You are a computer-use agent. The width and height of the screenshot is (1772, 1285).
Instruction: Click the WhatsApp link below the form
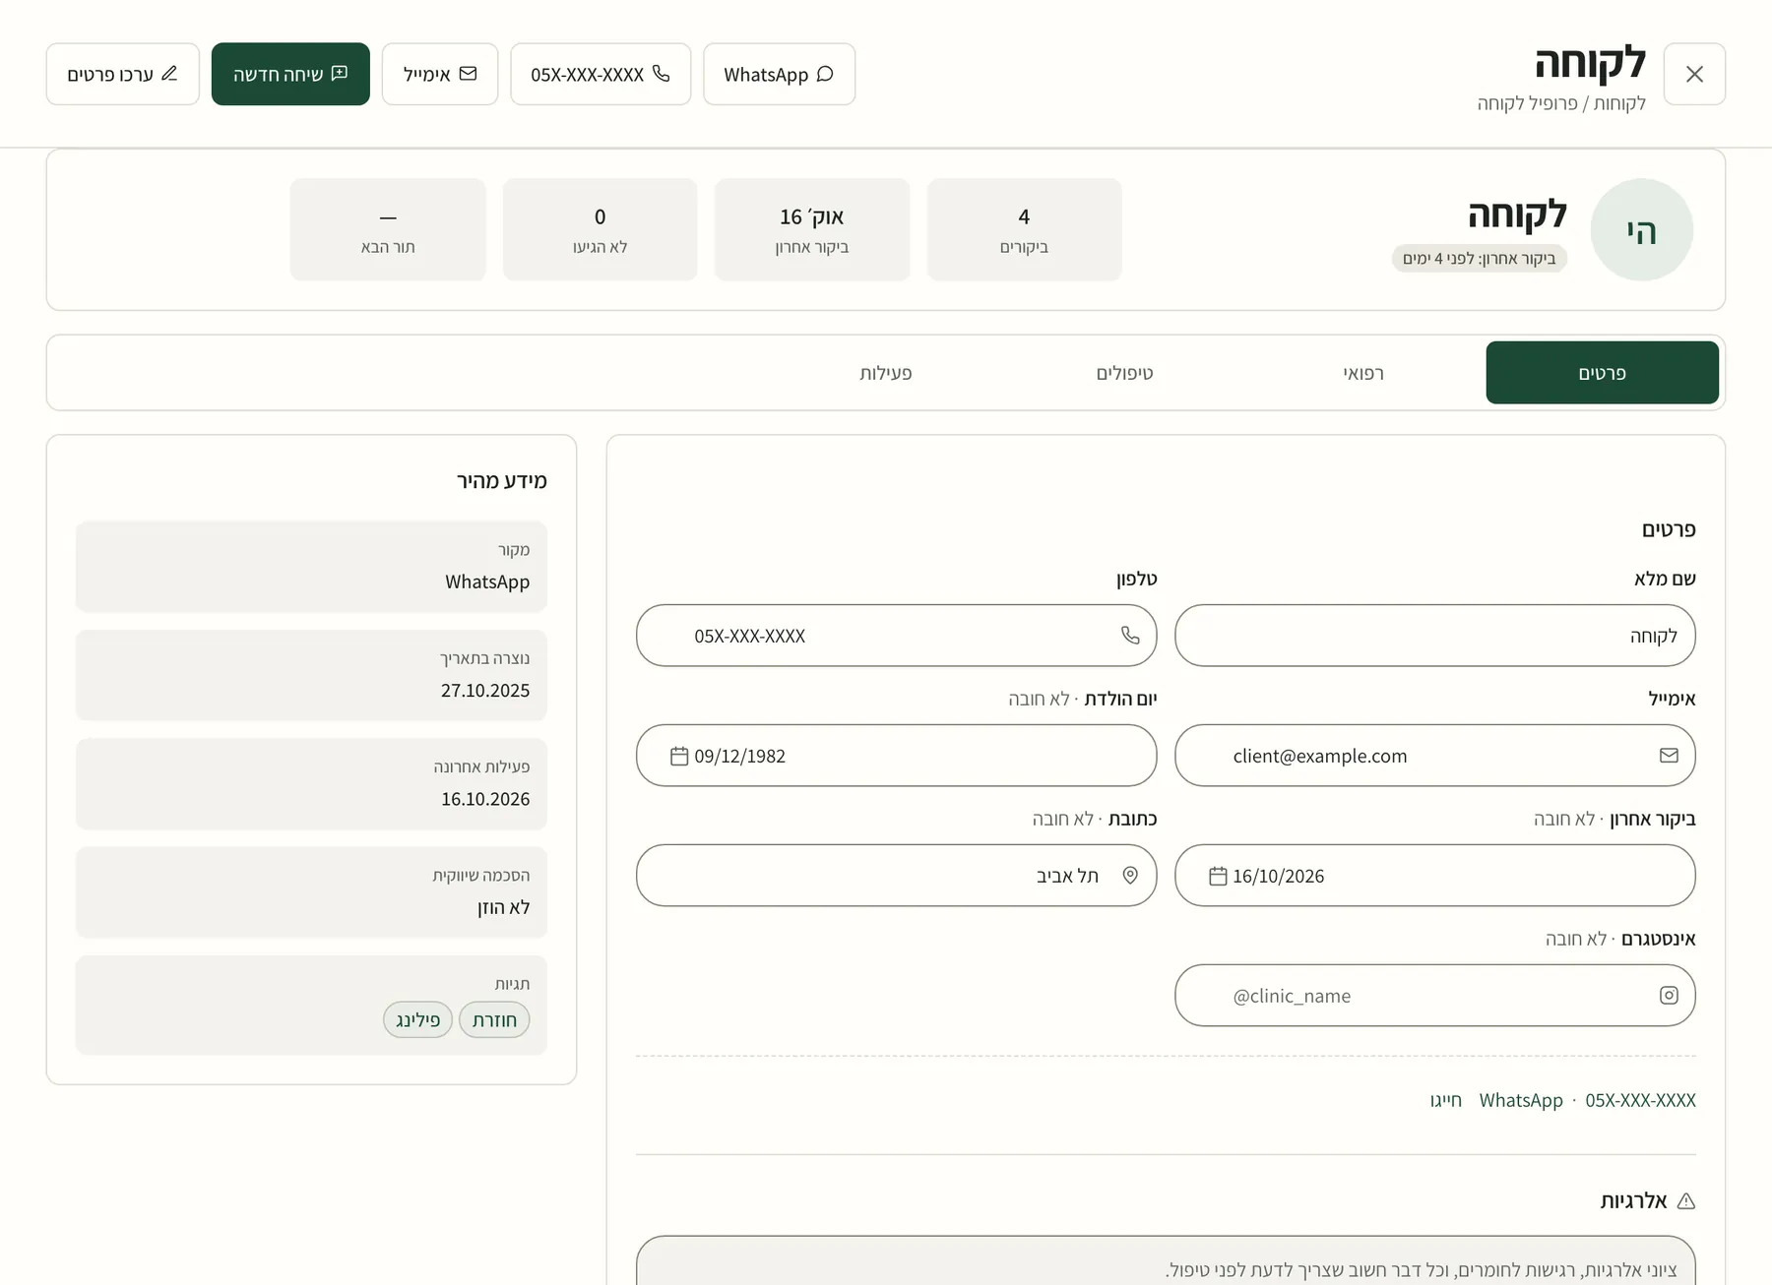1521,1100
